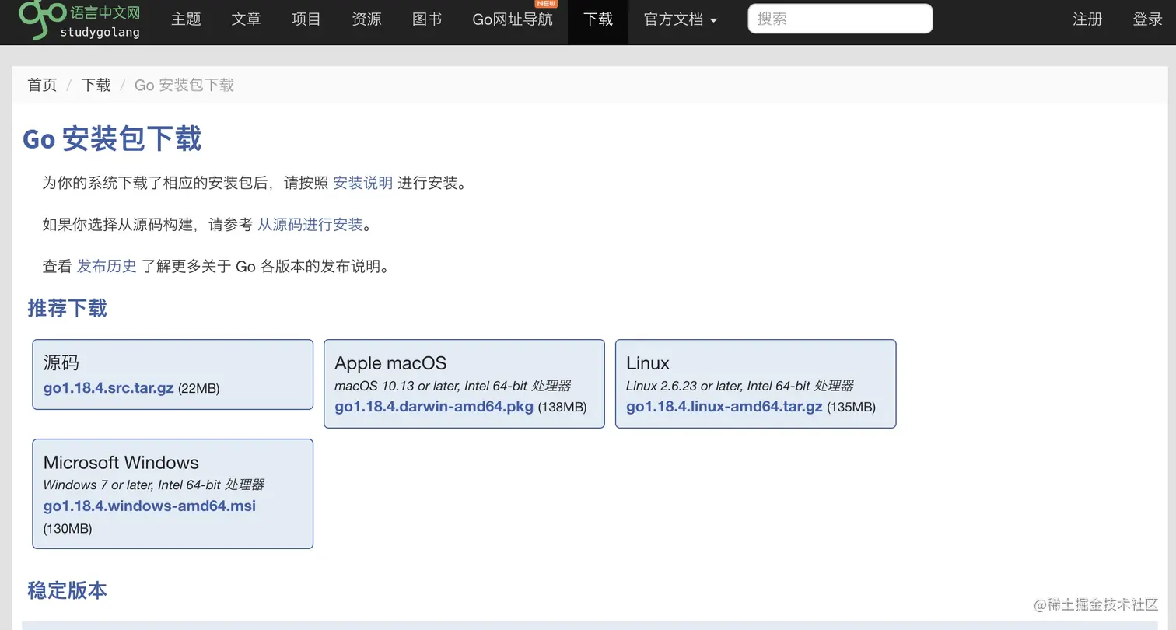Go to 首页 in the breadcrumb
1176x630 pixels.
pyautogui.click(x=42, y=85)
